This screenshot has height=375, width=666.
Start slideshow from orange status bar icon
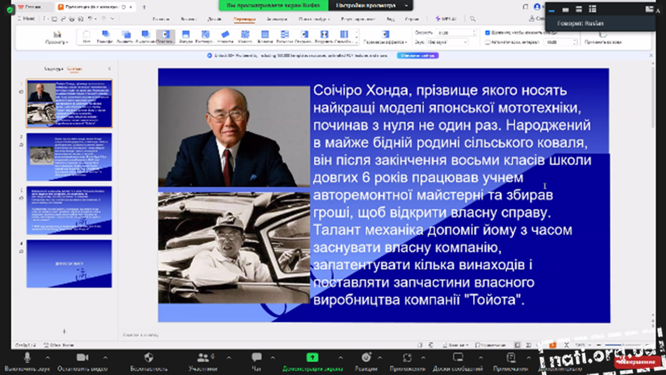(x=553, y=345)
